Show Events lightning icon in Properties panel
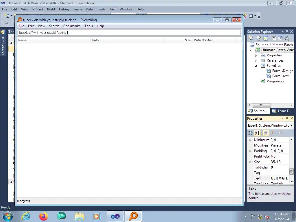This screenshot has height=222, width=296. [272, 133]
